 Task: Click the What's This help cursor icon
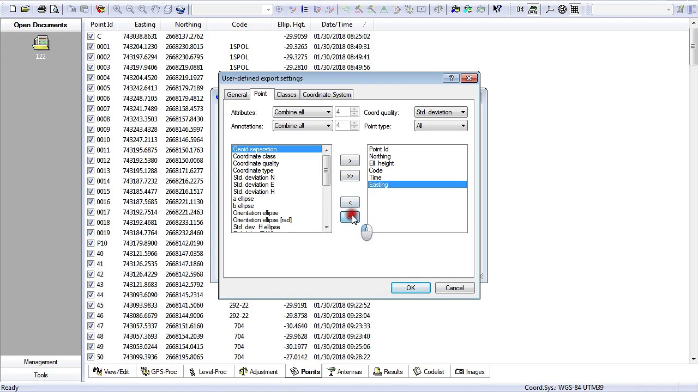497,9
